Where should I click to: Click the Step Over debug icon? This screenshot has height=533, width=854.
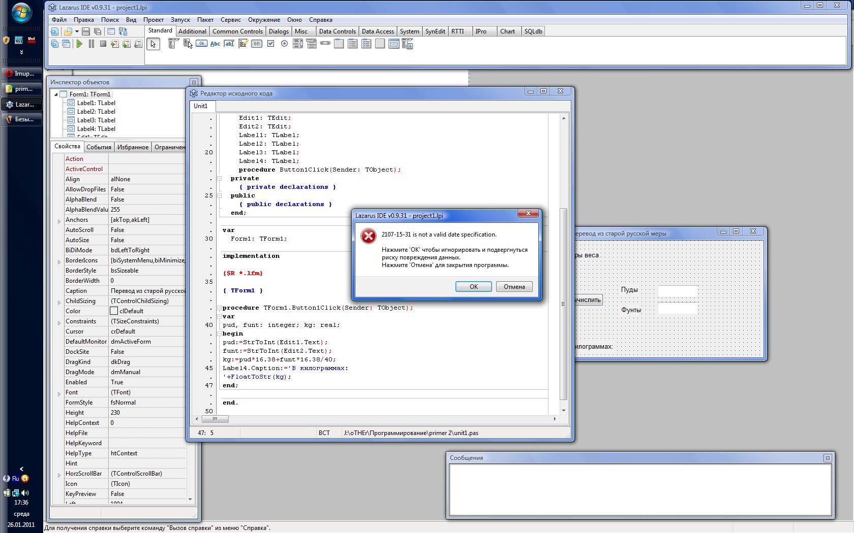127,44
